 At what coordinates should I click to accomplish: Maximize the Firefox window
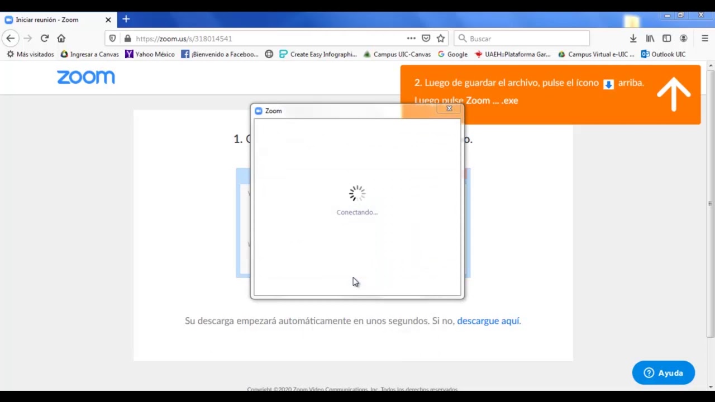pyautogui.click(x=680, y=16)
